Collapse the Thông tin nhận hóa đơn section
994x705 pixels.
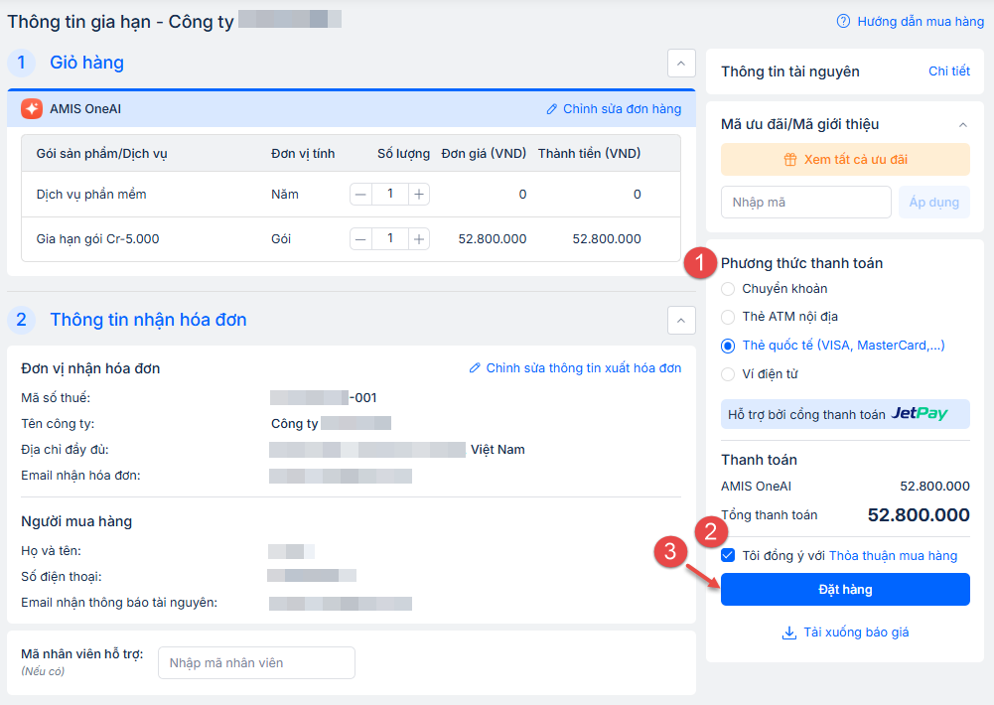pos(680,320)
